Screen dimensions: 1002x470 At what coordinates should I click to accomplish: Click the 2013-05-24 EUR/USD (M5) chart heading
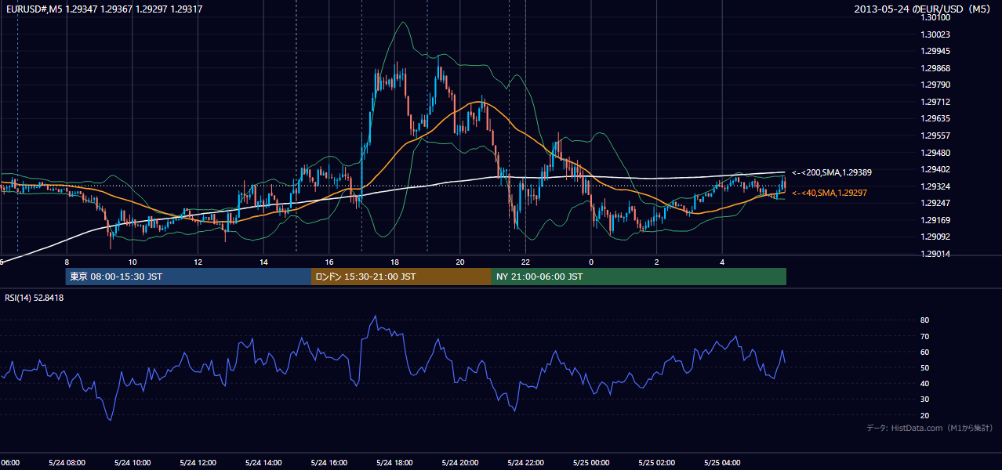924,9
